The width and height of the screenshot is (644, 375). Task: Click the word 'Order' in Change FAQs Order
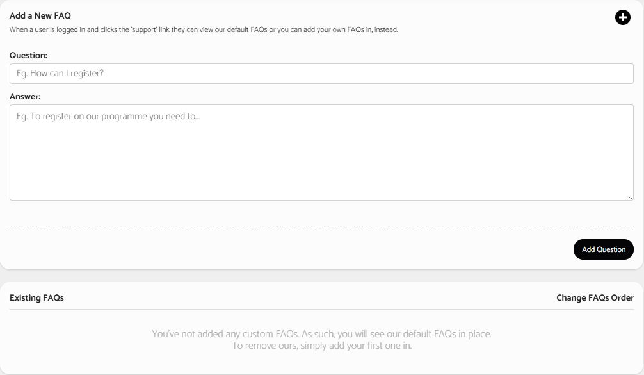622,297
